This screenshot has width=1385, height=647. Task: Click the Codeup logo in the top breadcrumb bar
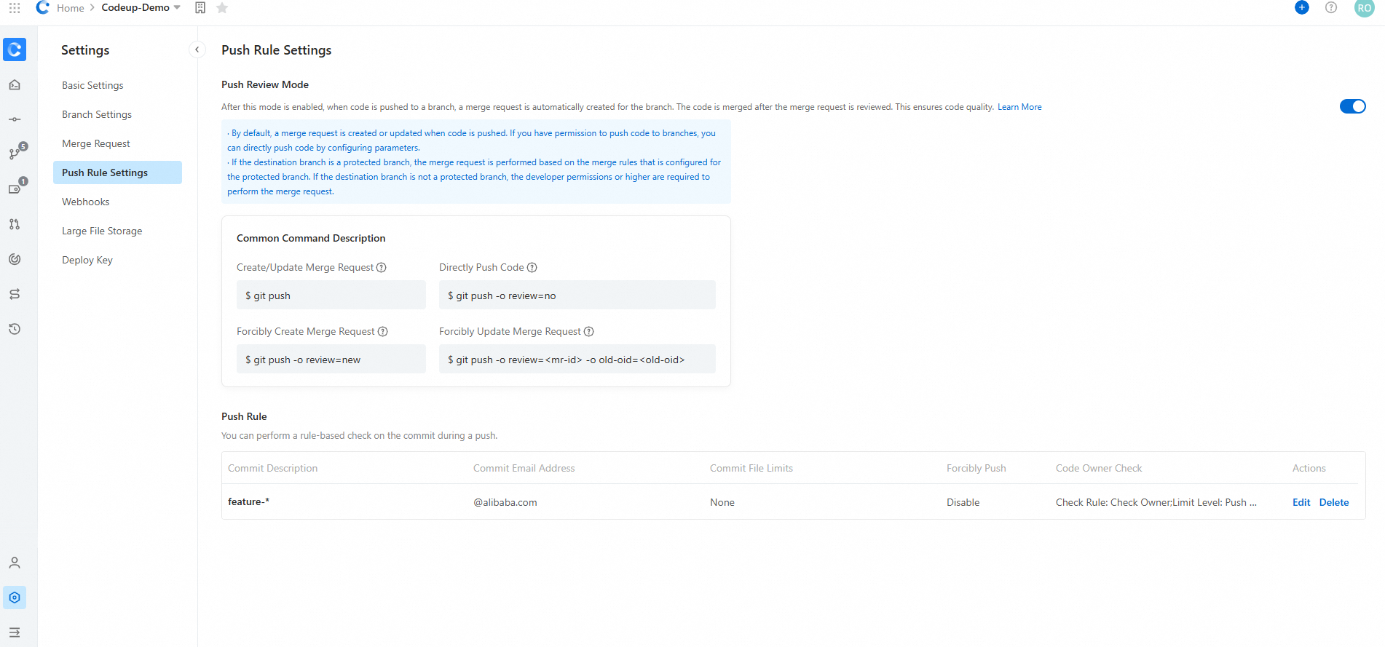click(42, 7)
